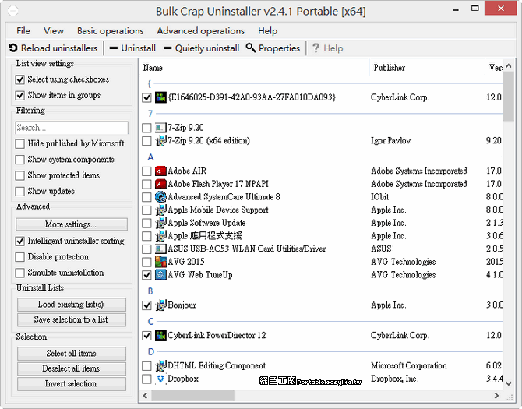Click the scroll right arrow
Screen dimensions: 522x409
coord(496,396)
